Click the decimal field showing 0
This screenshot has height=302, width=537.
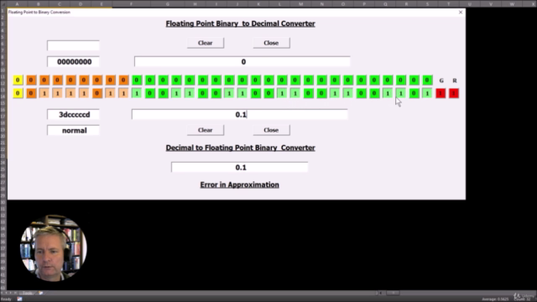click(242, 62)
